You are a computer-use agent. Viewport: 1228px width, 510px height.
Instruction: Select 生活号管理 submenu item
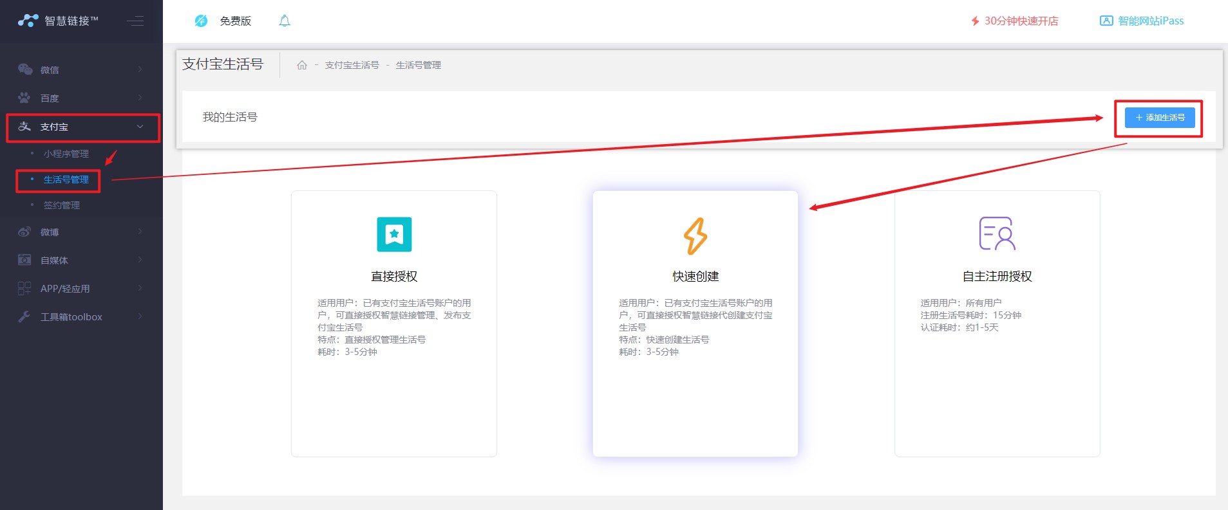[66, 179]
